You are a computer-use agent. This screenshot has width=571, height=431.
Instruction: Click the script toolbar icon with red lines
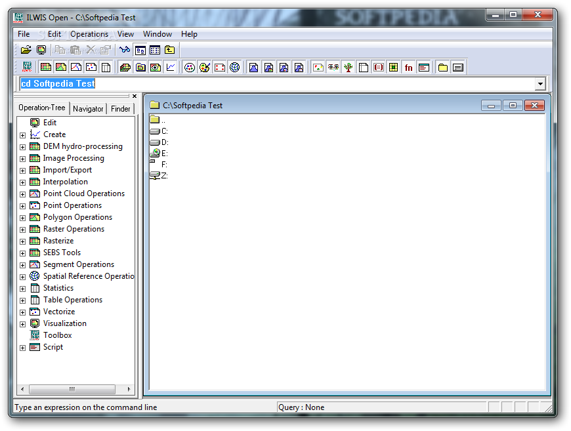(424, 67)
